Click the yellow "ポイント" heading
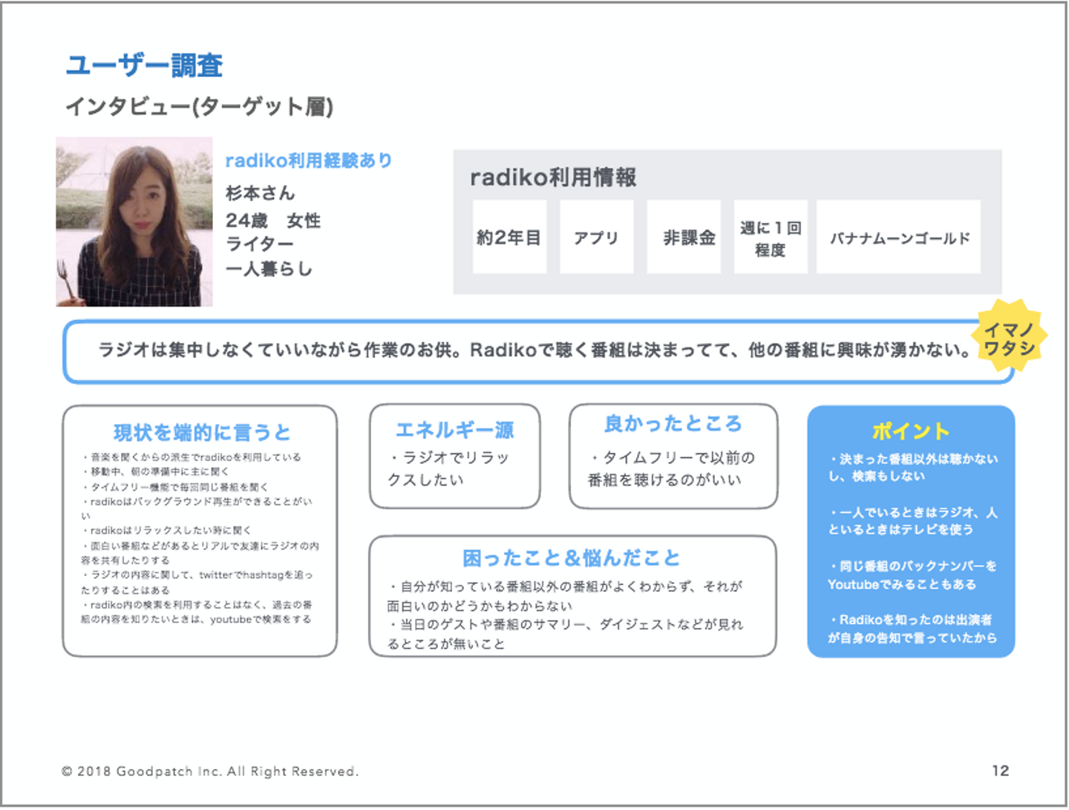 pyautogui.click(x=910, y=431)
